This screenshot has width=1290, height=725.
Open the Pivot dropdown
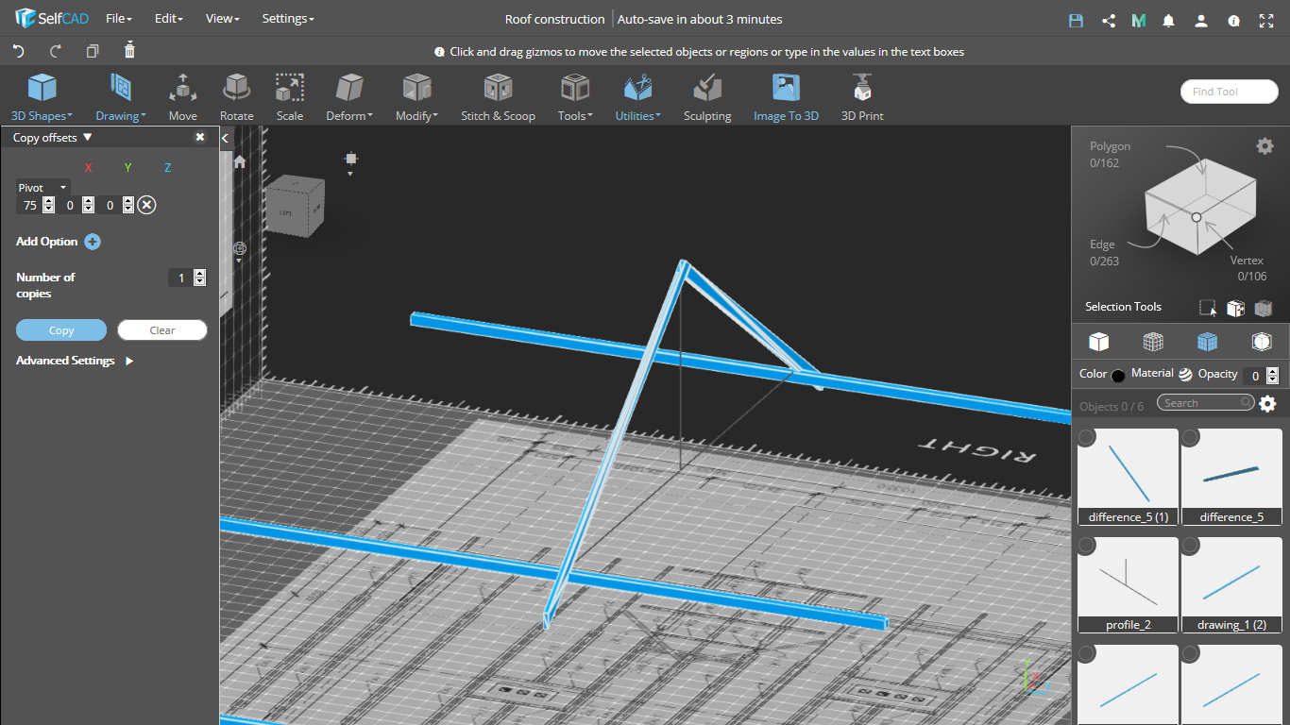coord(42,188)
